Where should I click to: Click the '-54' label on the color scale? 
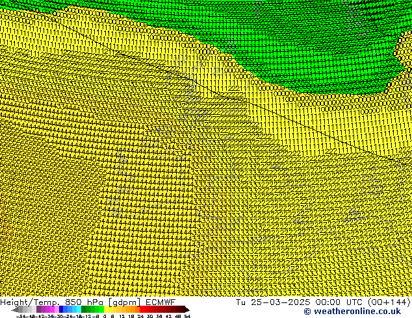(x=21, y=316)
